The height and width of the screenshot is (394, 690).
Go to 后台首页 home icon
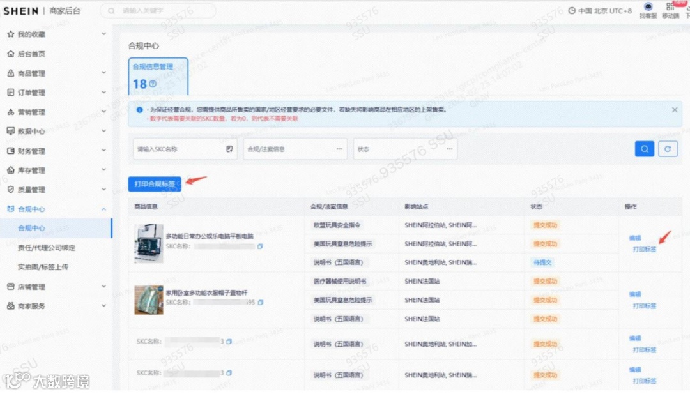[11, 54]
